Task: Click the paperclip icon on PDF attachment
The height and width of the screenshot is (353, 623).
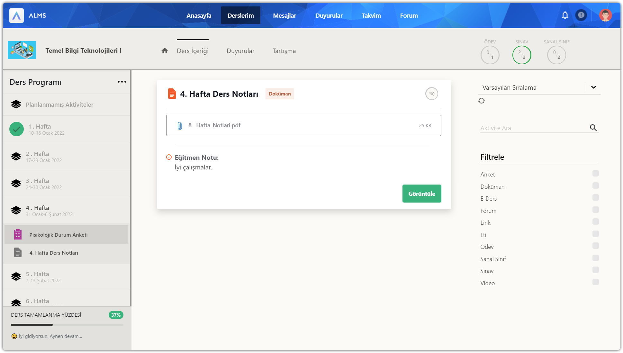Action: pos(180,126)
